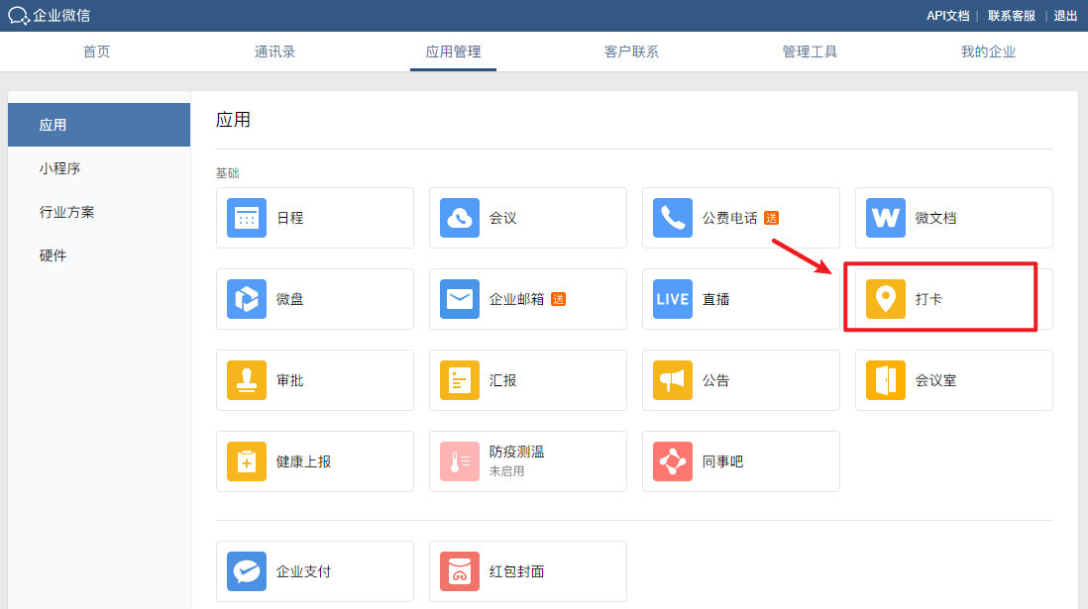Open the 日程 calendar app icon

pyautogui.click(x=247, y=218)
